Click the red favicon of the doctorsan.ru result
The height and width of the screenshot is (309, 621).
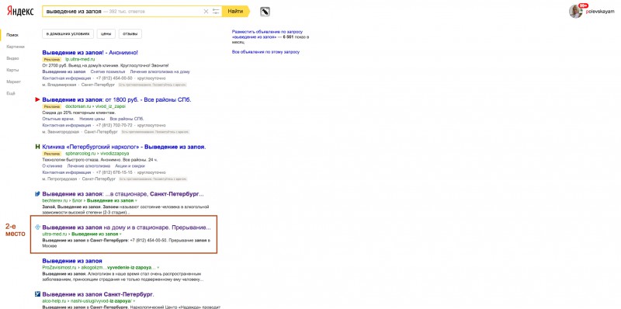[38, 99]
